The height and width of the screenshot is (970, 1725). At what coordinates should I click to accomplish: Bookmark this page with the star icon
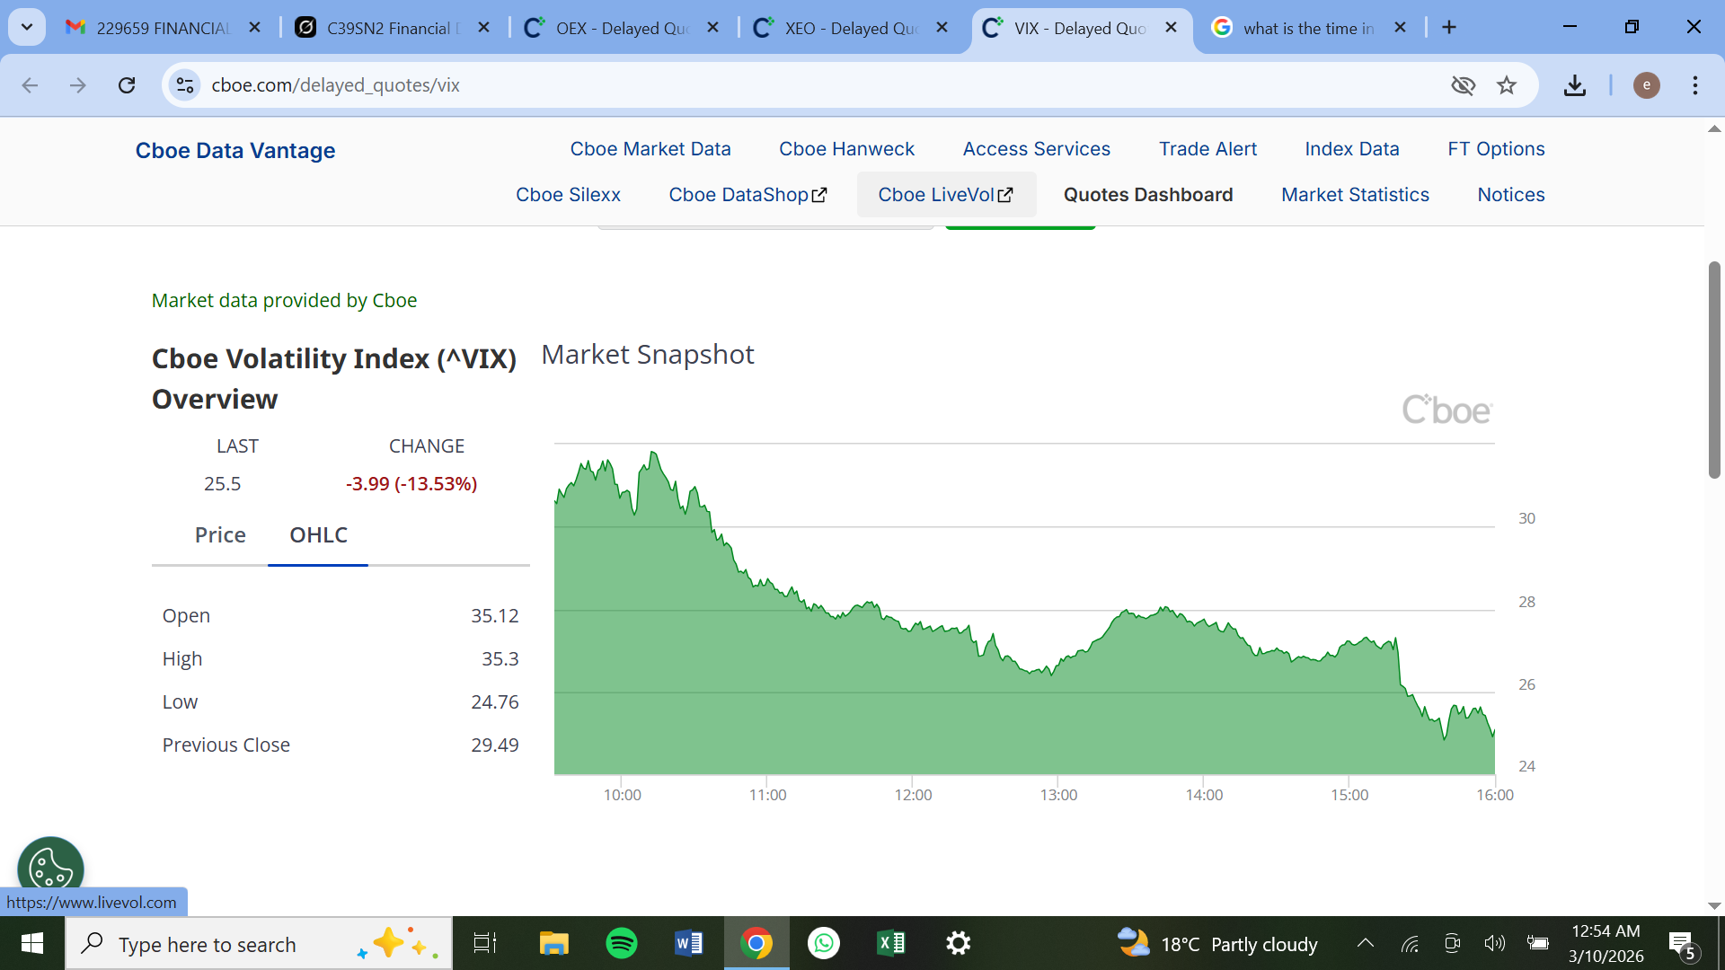pyautogui.click(x=1507, y=85)
